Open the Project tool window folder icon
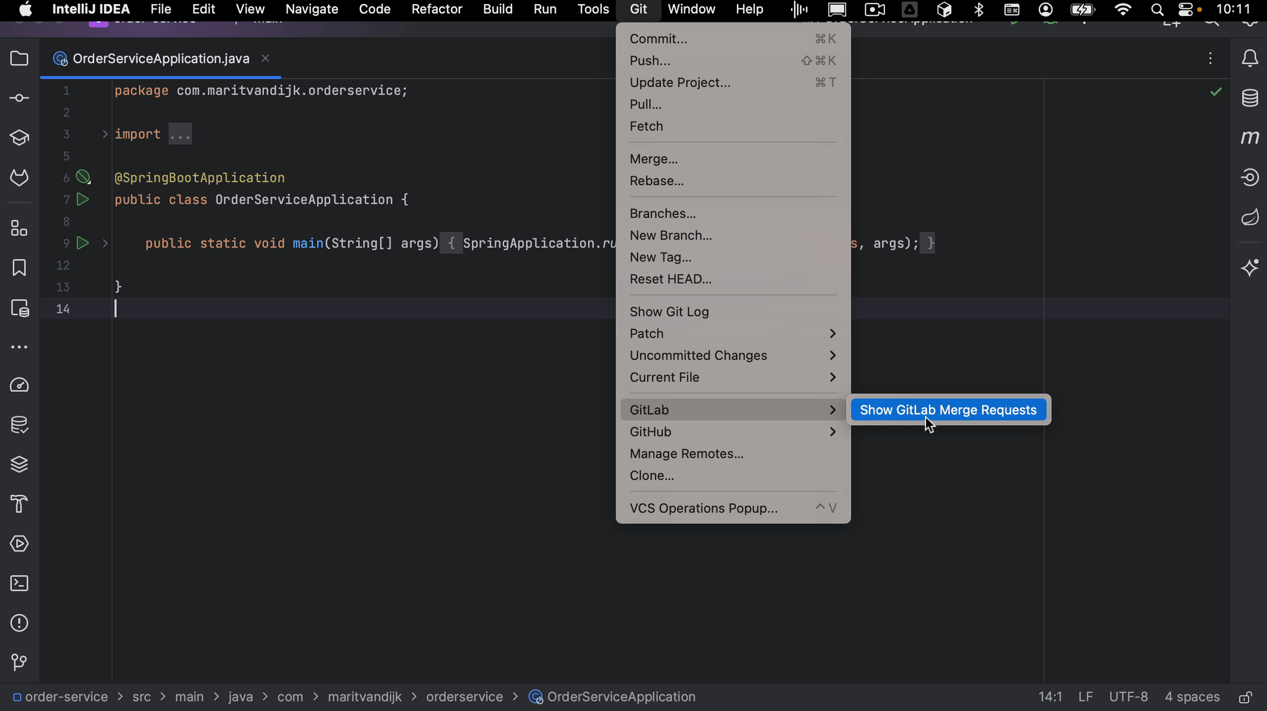Image resolution: width=1267 pixels, height=711 pixels. 19,58
